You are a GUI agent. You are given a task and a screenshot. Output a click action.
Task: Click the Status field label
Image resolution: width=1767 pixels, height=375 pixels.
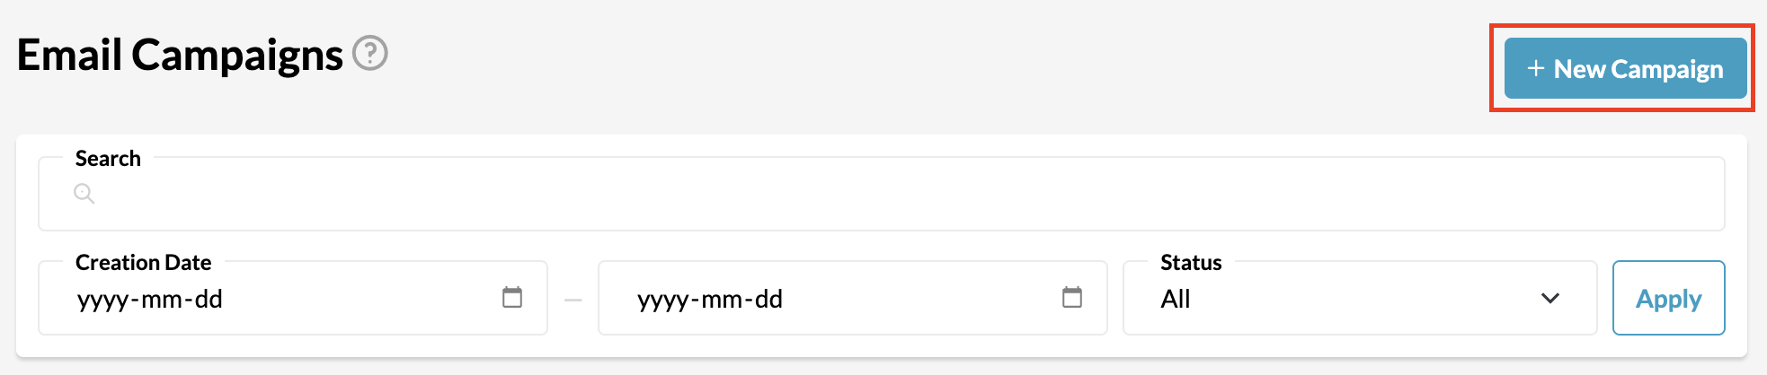point(1191,262)
